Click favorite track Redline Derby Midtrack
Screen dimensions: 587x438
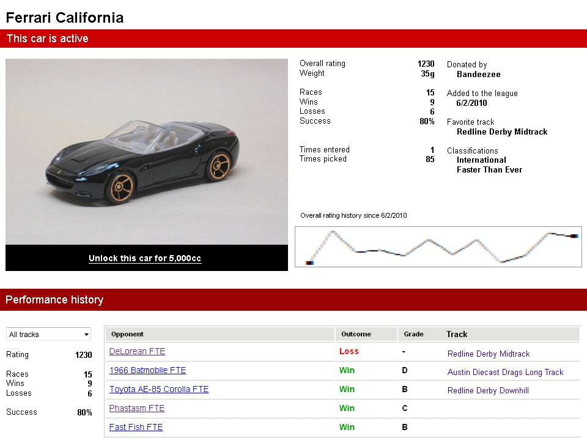click(x=502, y=132)
